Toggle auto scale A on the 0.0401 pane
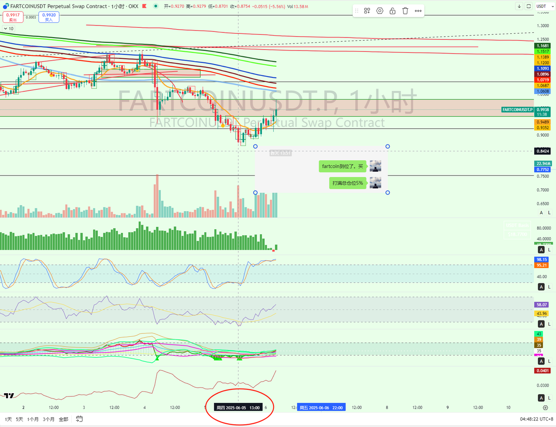 [x=541, y=398]
